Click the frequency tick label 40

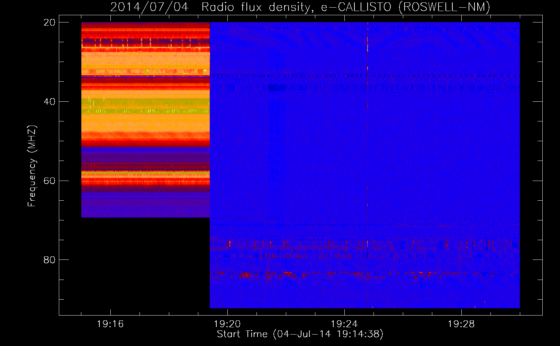click(x=49, y=102)
